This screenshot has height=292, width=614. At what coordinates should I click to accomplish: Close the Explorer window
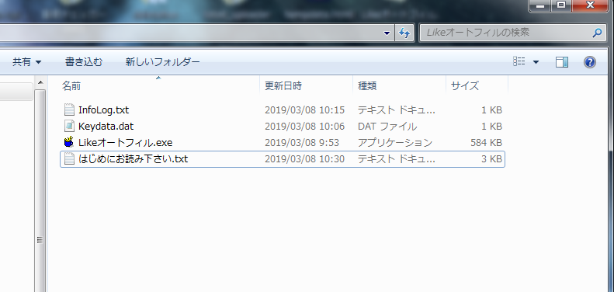point(589,5)
